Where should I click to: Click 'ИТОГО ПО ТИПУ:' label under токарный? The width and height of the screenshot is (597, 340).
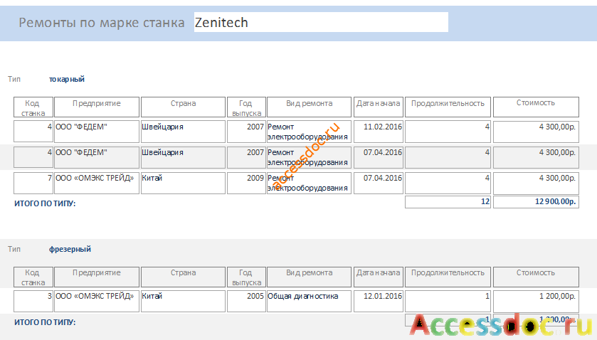point(45,203)
